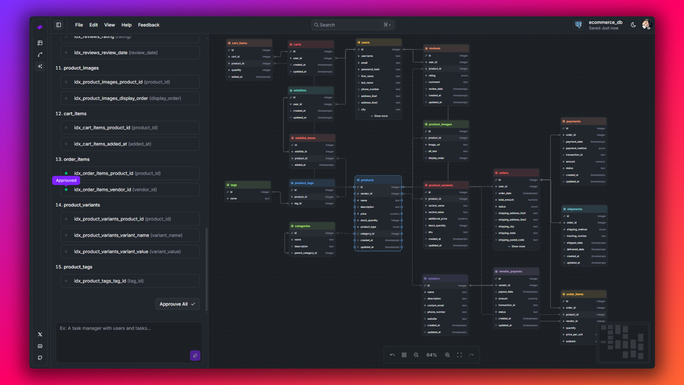
Task: Toggle approval dot on idx_order_items_product_id
Action: (66, 173)
